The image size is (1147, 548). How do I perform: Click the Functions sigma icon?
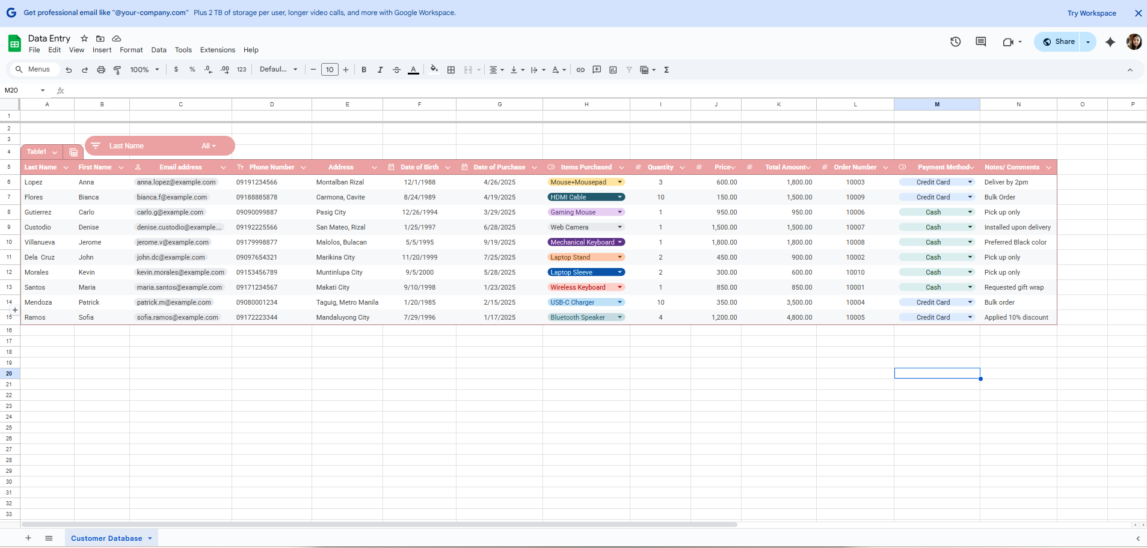[666, 70]
